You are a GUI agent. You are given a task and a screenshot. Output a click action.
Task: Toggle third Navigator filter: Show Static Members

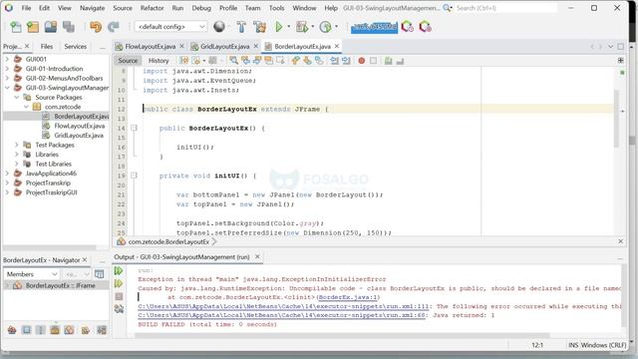tap(41, 330)
